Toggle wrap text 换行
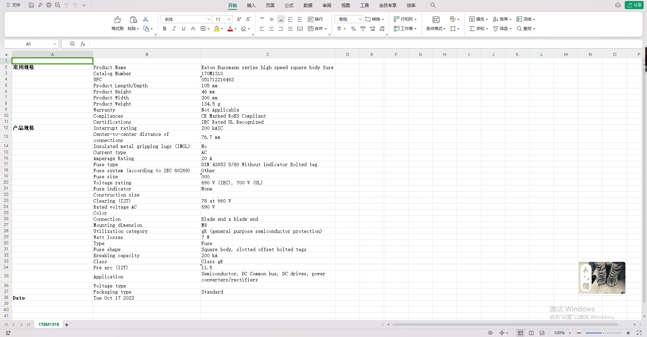The width and height of the screenshot is (647, 337). pyautogui.click(x=315, y=19)
